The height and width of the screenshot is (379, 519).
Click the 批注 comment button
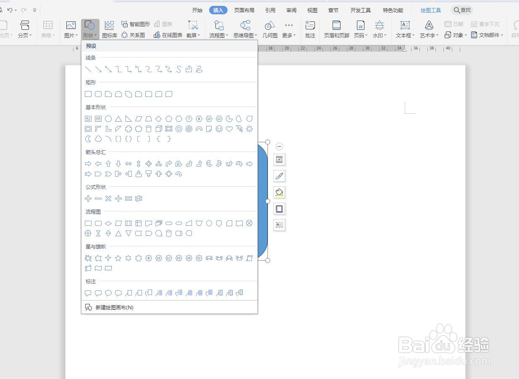coord(310,29)
